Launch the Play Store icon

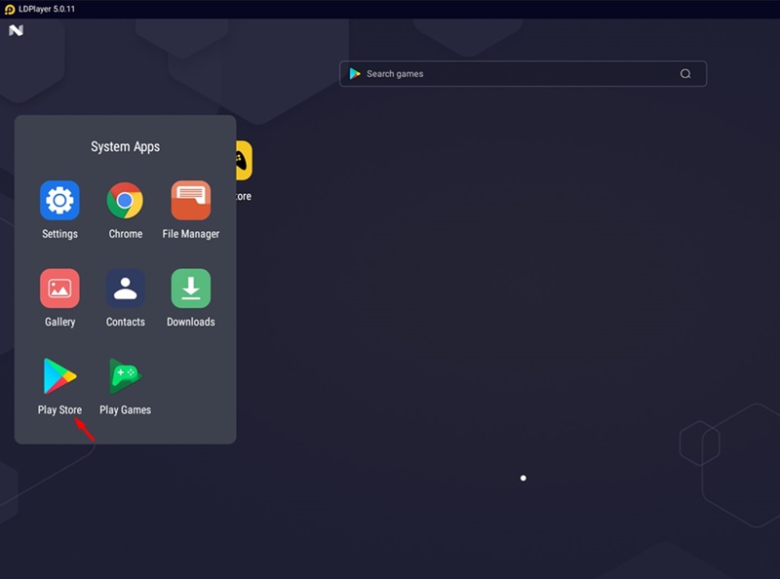point(59,376)
